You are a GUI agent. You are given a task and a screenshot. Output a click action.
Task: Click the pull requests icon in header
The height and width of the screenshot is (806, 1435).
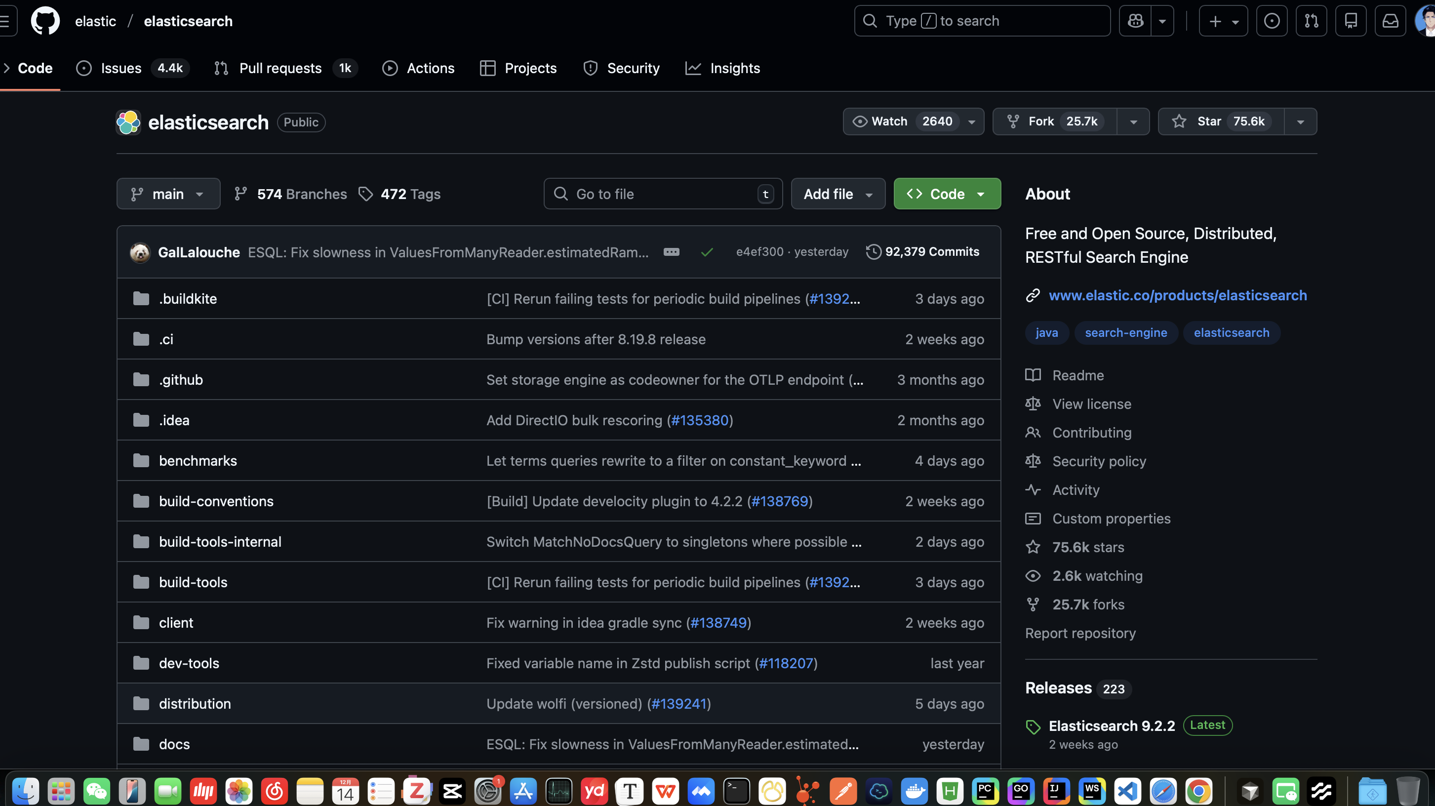(x=1311, y=21)
